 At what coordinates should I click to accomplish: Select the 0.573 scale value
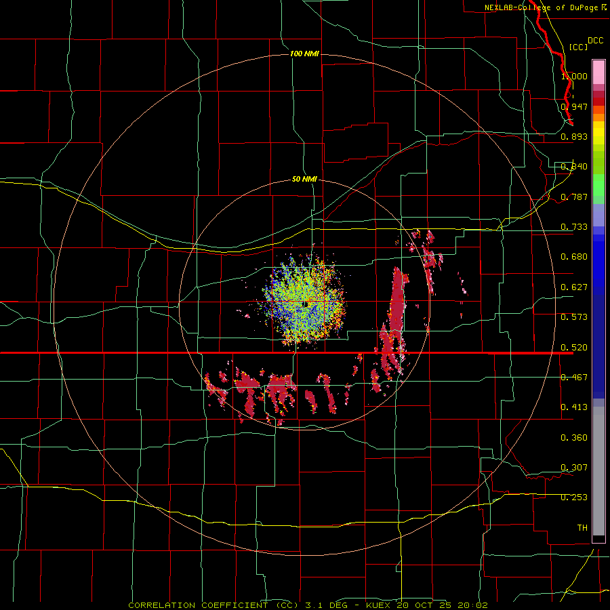click(x=574, y=317)
